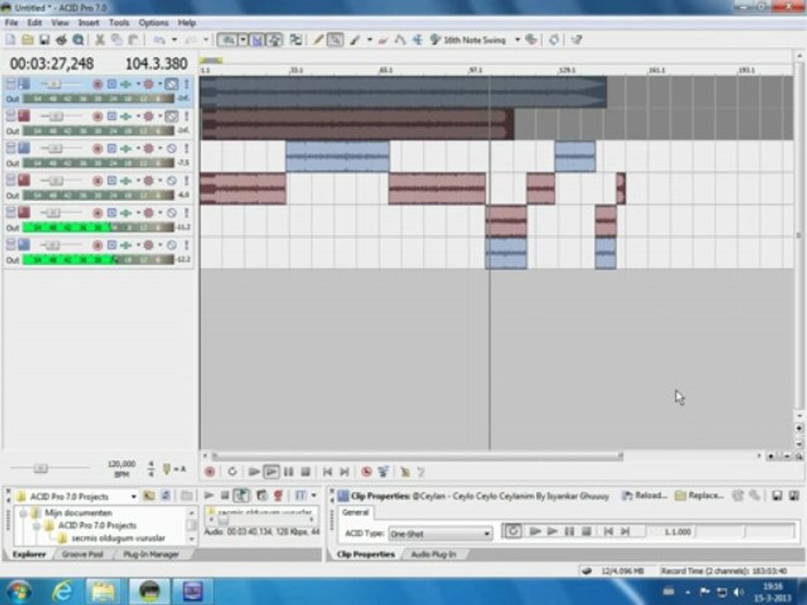
Task: Start preview with the Explorer play button
Action: [208, 496]
